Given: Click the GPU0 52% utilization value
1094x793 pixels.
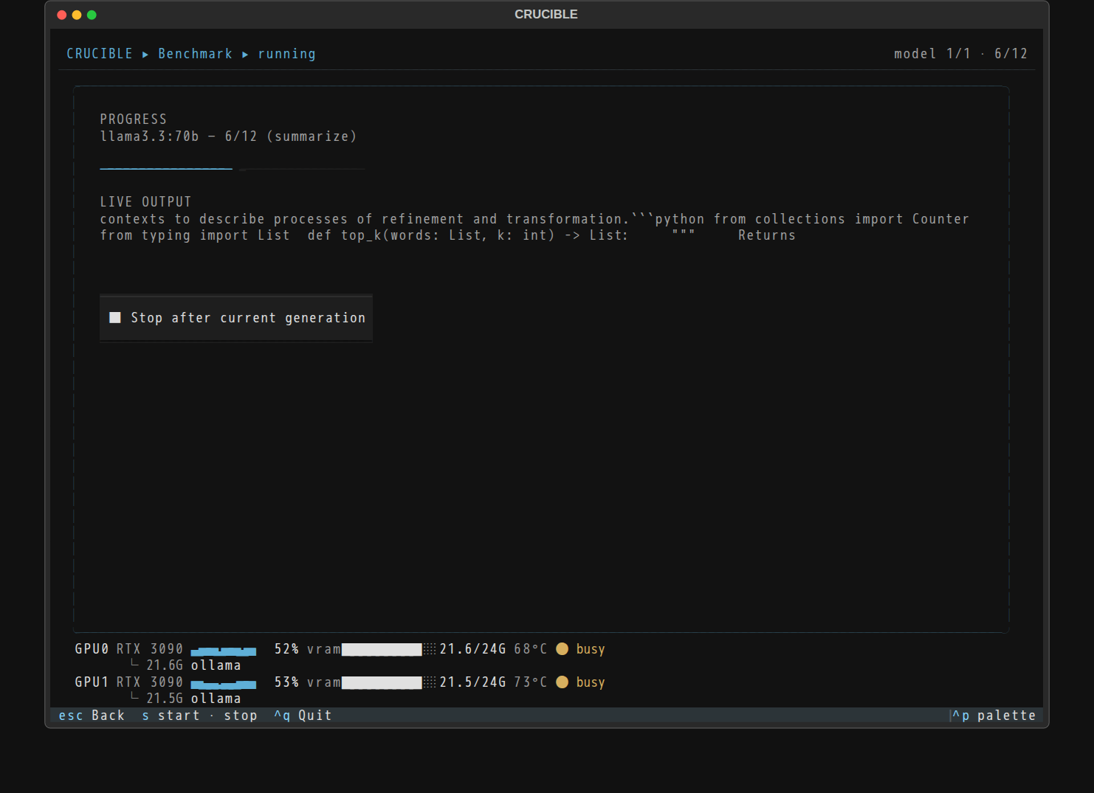Looking at the screenshot, I should [286, 649].
